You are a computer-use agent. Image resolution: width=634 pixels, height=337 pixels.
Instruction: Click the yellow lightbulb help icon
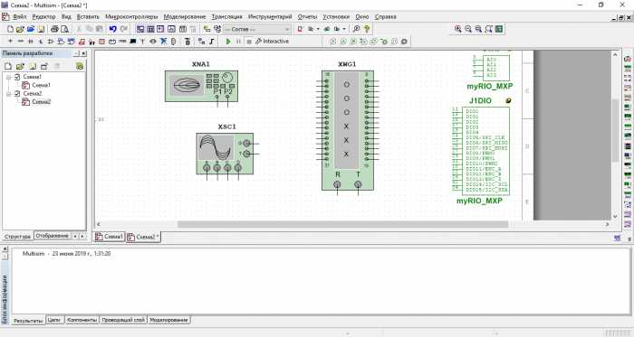click(367, 29)
